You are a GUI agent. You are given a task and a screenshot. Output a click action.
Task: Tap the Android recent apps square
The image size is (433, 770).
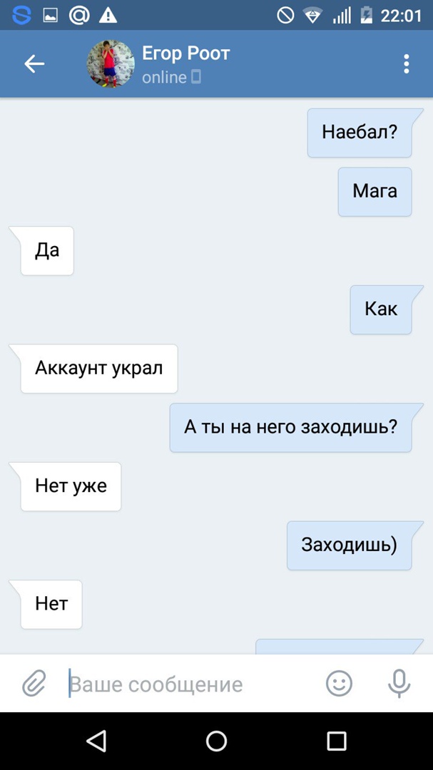337,741
